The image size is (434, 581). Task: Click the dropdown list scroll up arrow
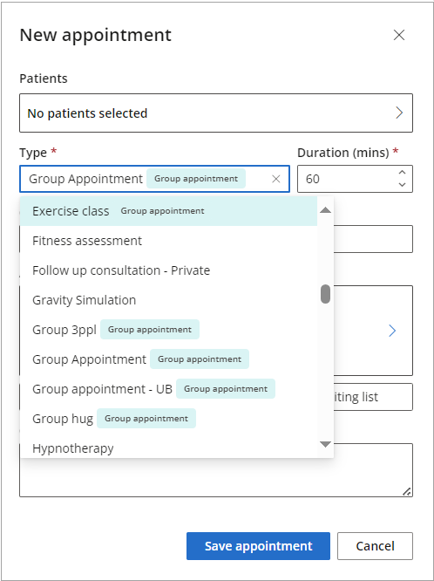point(325,210)
